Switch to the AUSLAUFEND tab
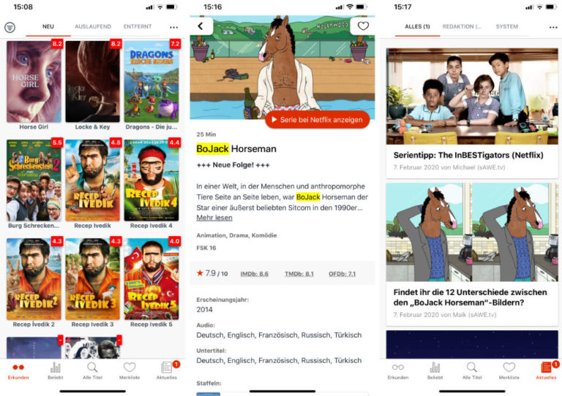Screen dimensions: 562x396 click(x=93, y=26)
